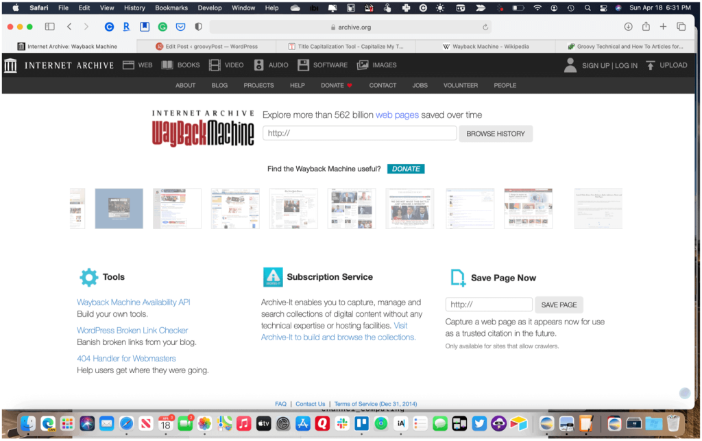This screenshot has height=441, width=702.
Task: Click the Safari share icon
Action: pos(646,27)
